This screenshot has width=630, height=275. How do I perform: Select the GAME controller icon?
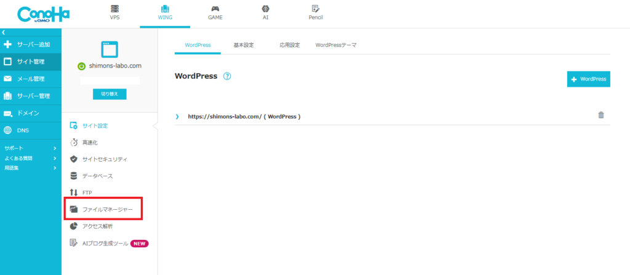215,9
